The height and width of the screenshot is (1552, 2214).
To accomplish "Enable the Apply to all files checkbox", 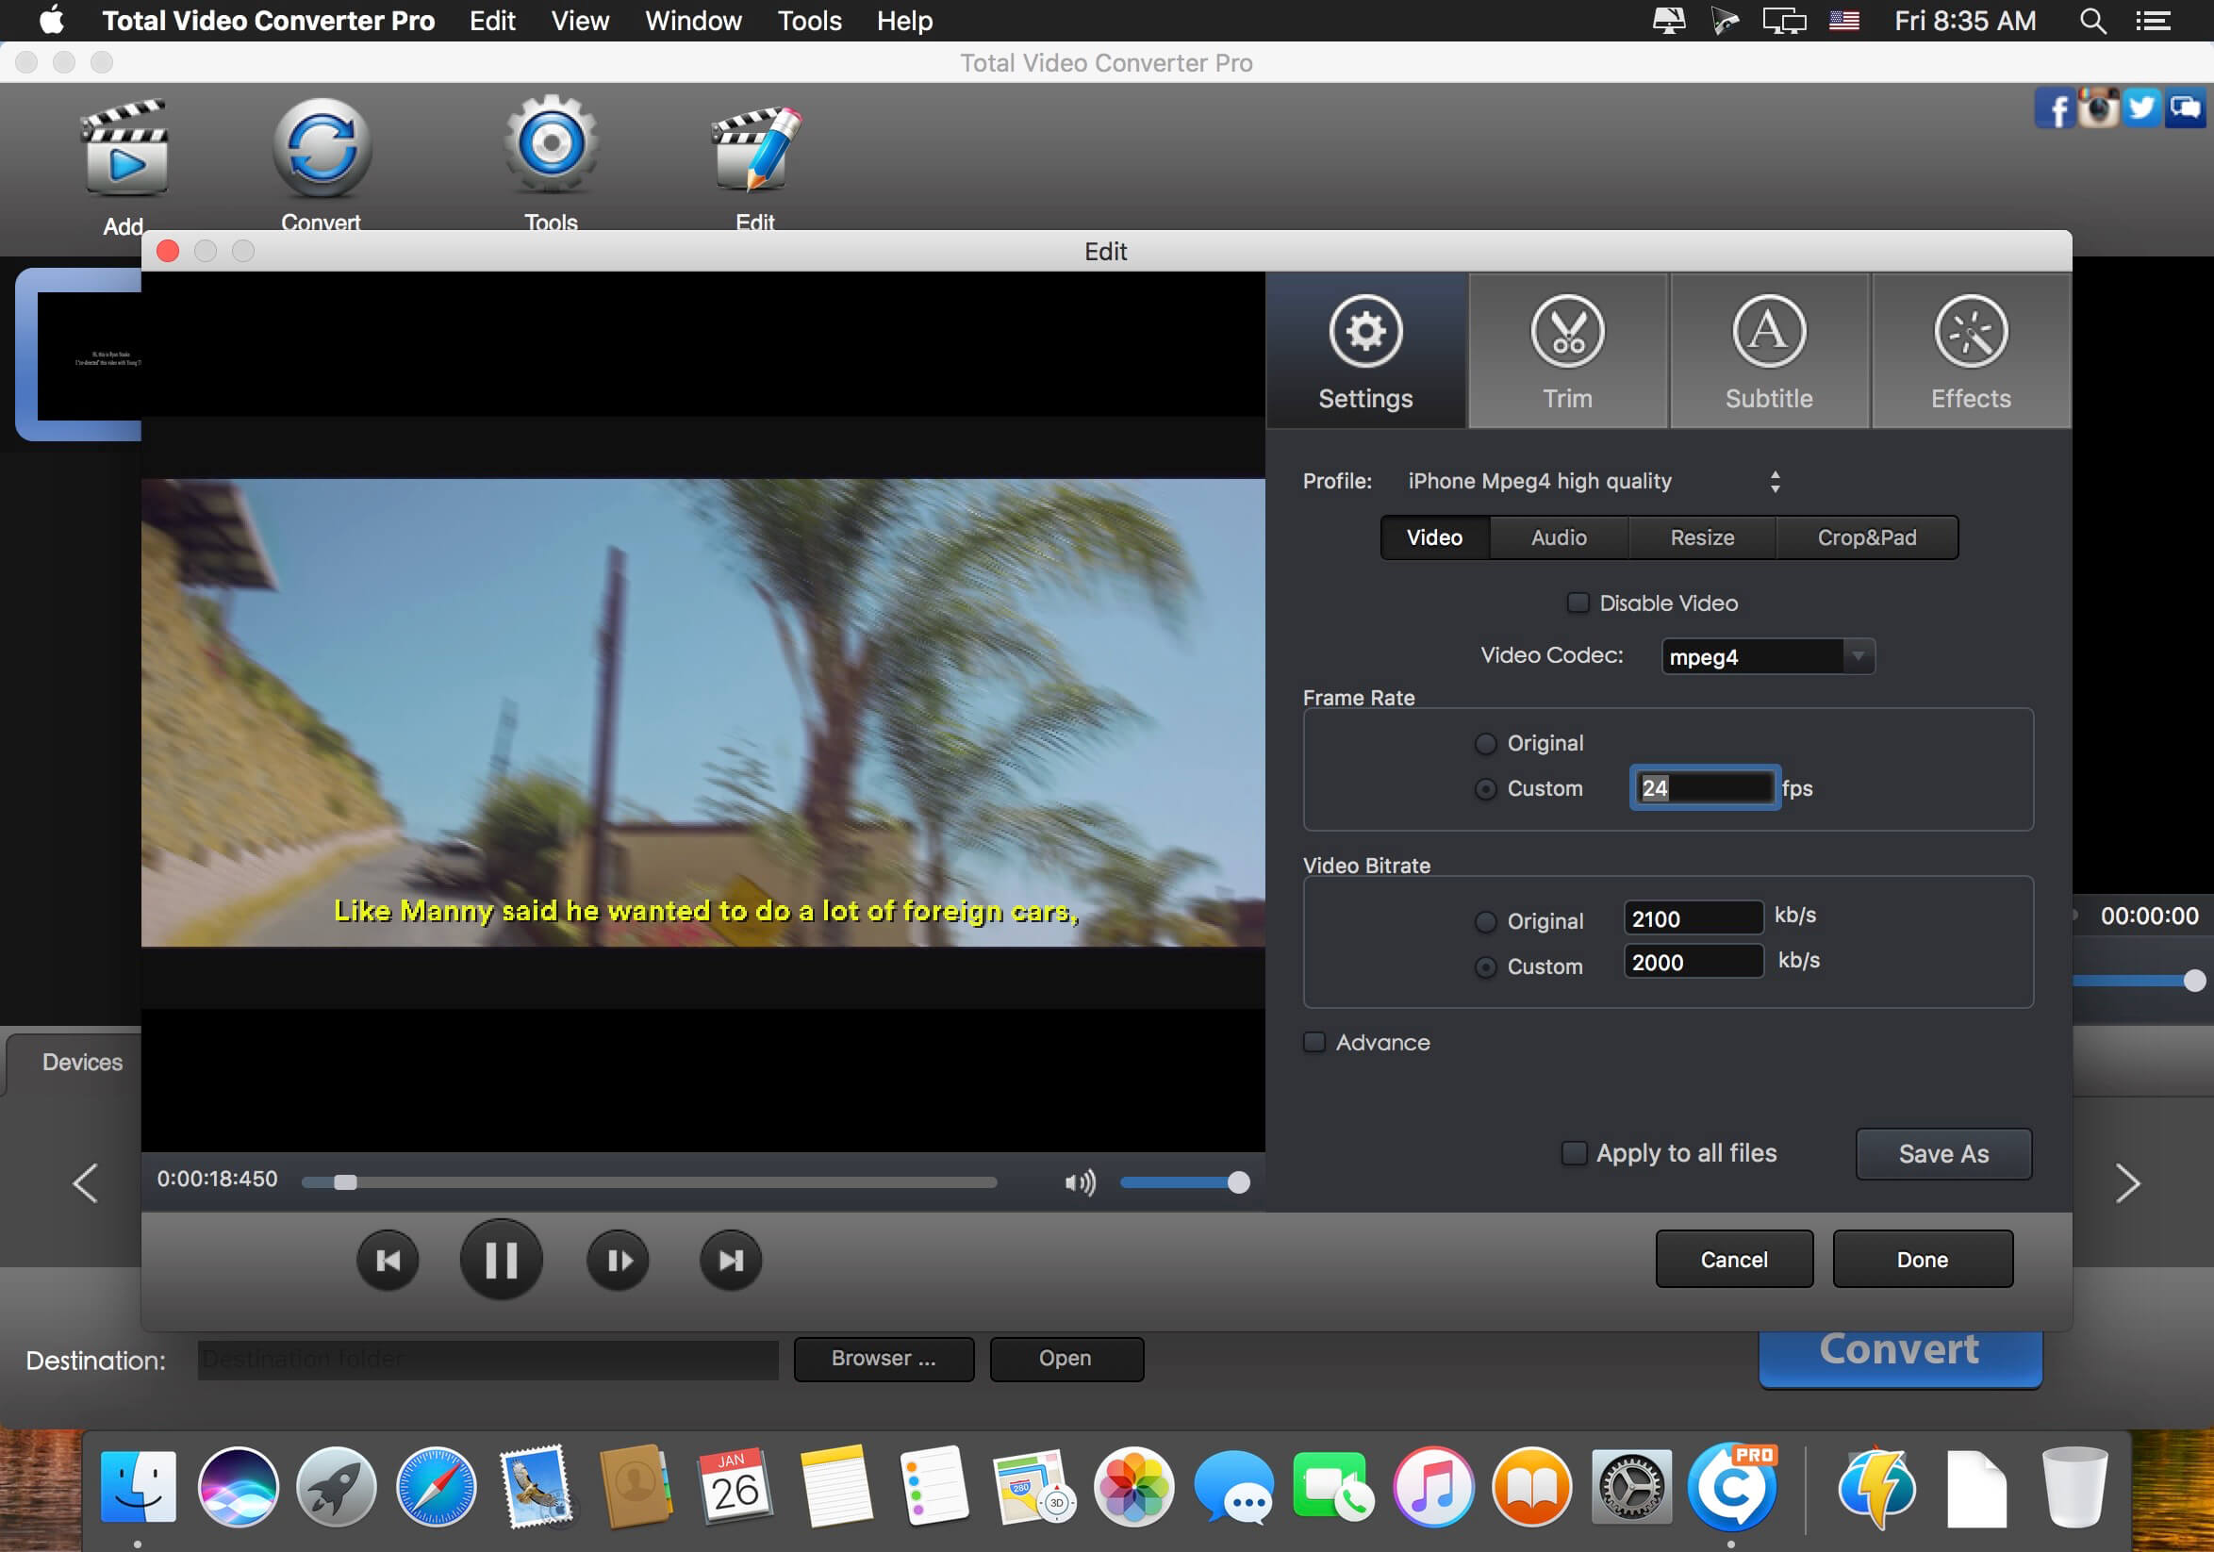I will click(x=1575, y=1153).
